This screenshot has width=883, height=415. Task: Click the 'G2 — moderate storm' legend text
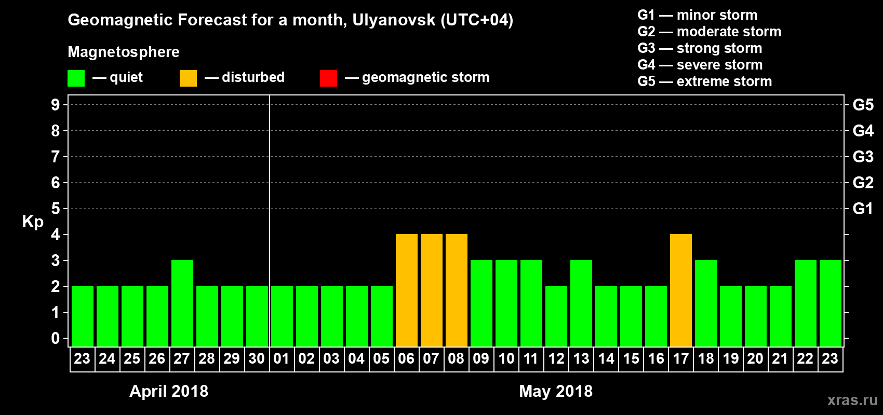coord(710,32)
